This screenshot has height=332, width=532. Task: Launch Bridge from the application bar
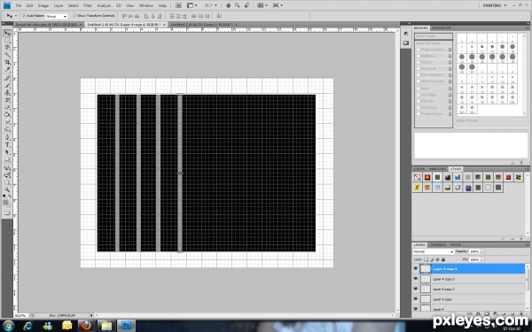178,5
